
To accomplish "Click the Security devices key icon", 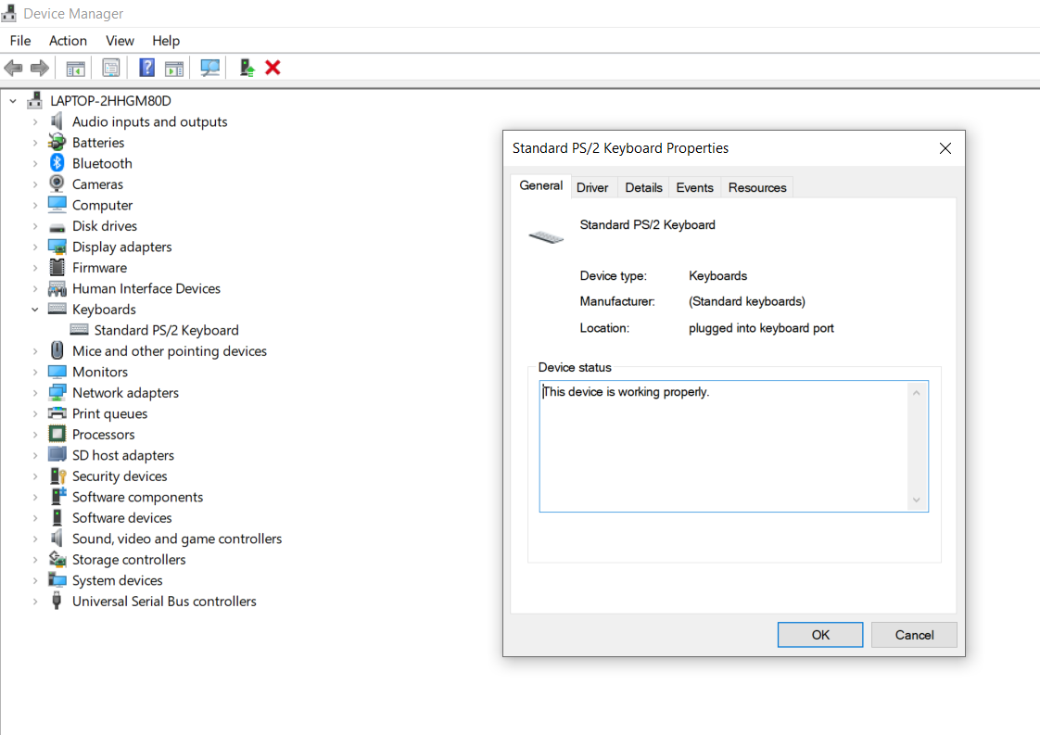I will tap(58, 475).
